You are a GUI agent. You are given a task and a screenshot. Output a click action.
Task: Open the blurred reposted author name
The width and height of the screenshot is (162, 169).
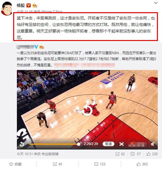pyautogui.click(x=25, y=47)
